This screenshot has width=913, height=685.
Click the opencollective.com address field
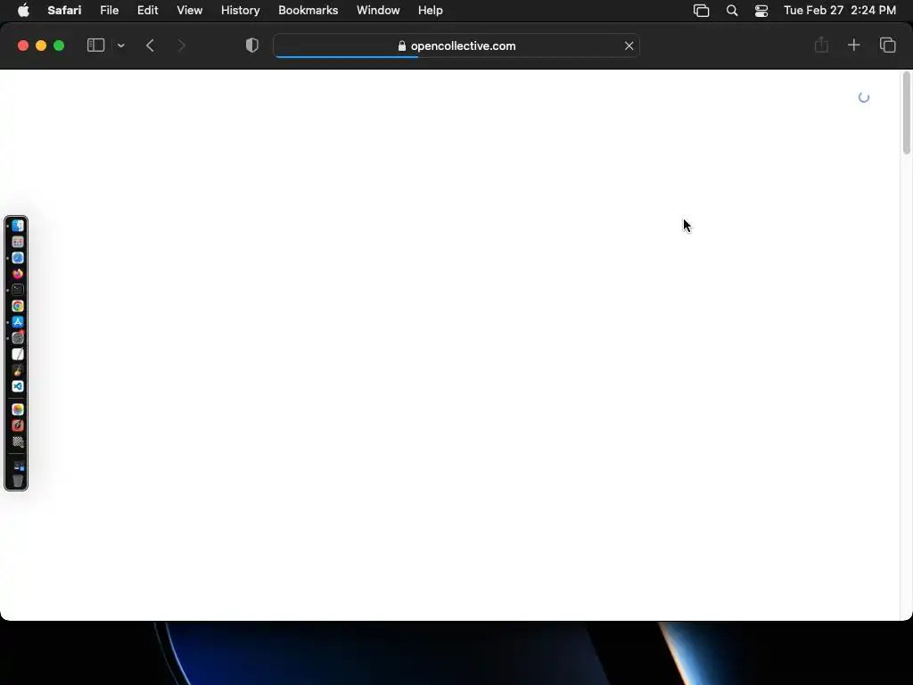tap(456, 45)
